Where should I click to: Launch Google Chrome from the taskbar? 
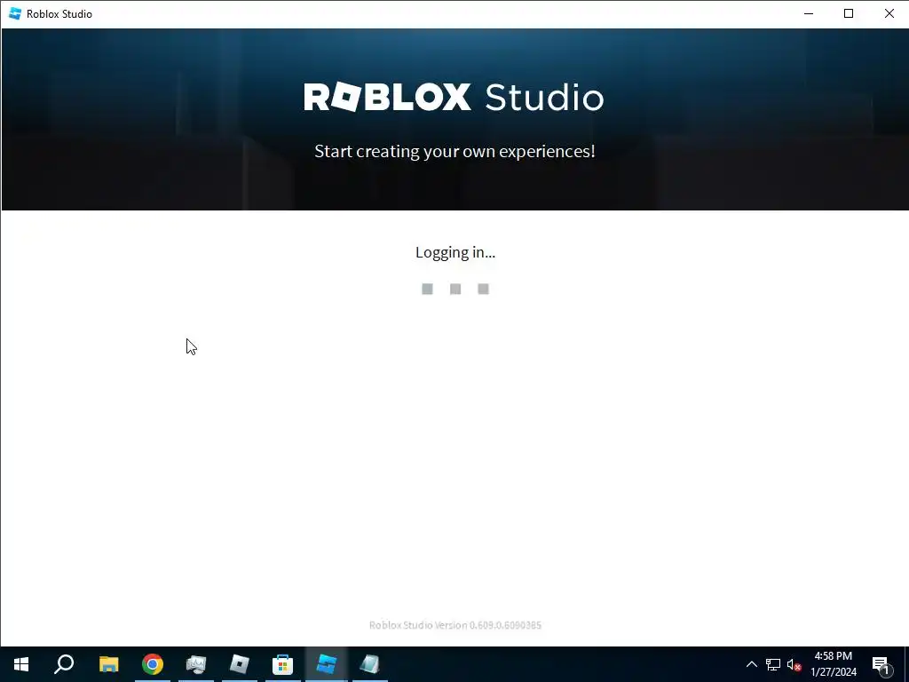point(153,664)
